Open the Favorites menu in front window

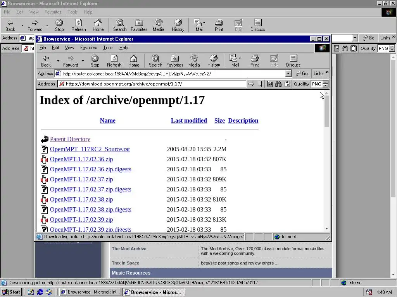89,48
